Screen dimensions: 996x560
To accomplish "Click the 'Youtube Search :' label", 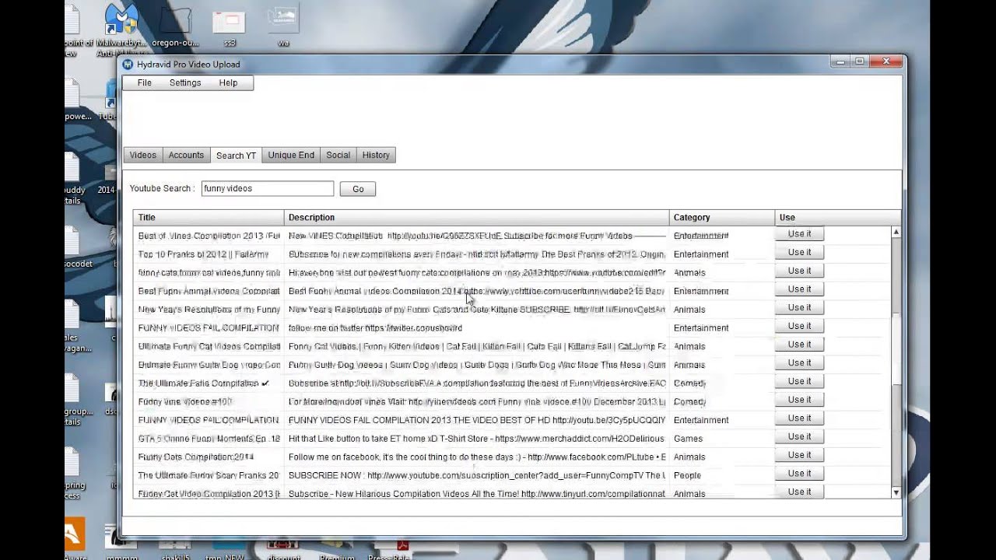I will pos(162,188).
